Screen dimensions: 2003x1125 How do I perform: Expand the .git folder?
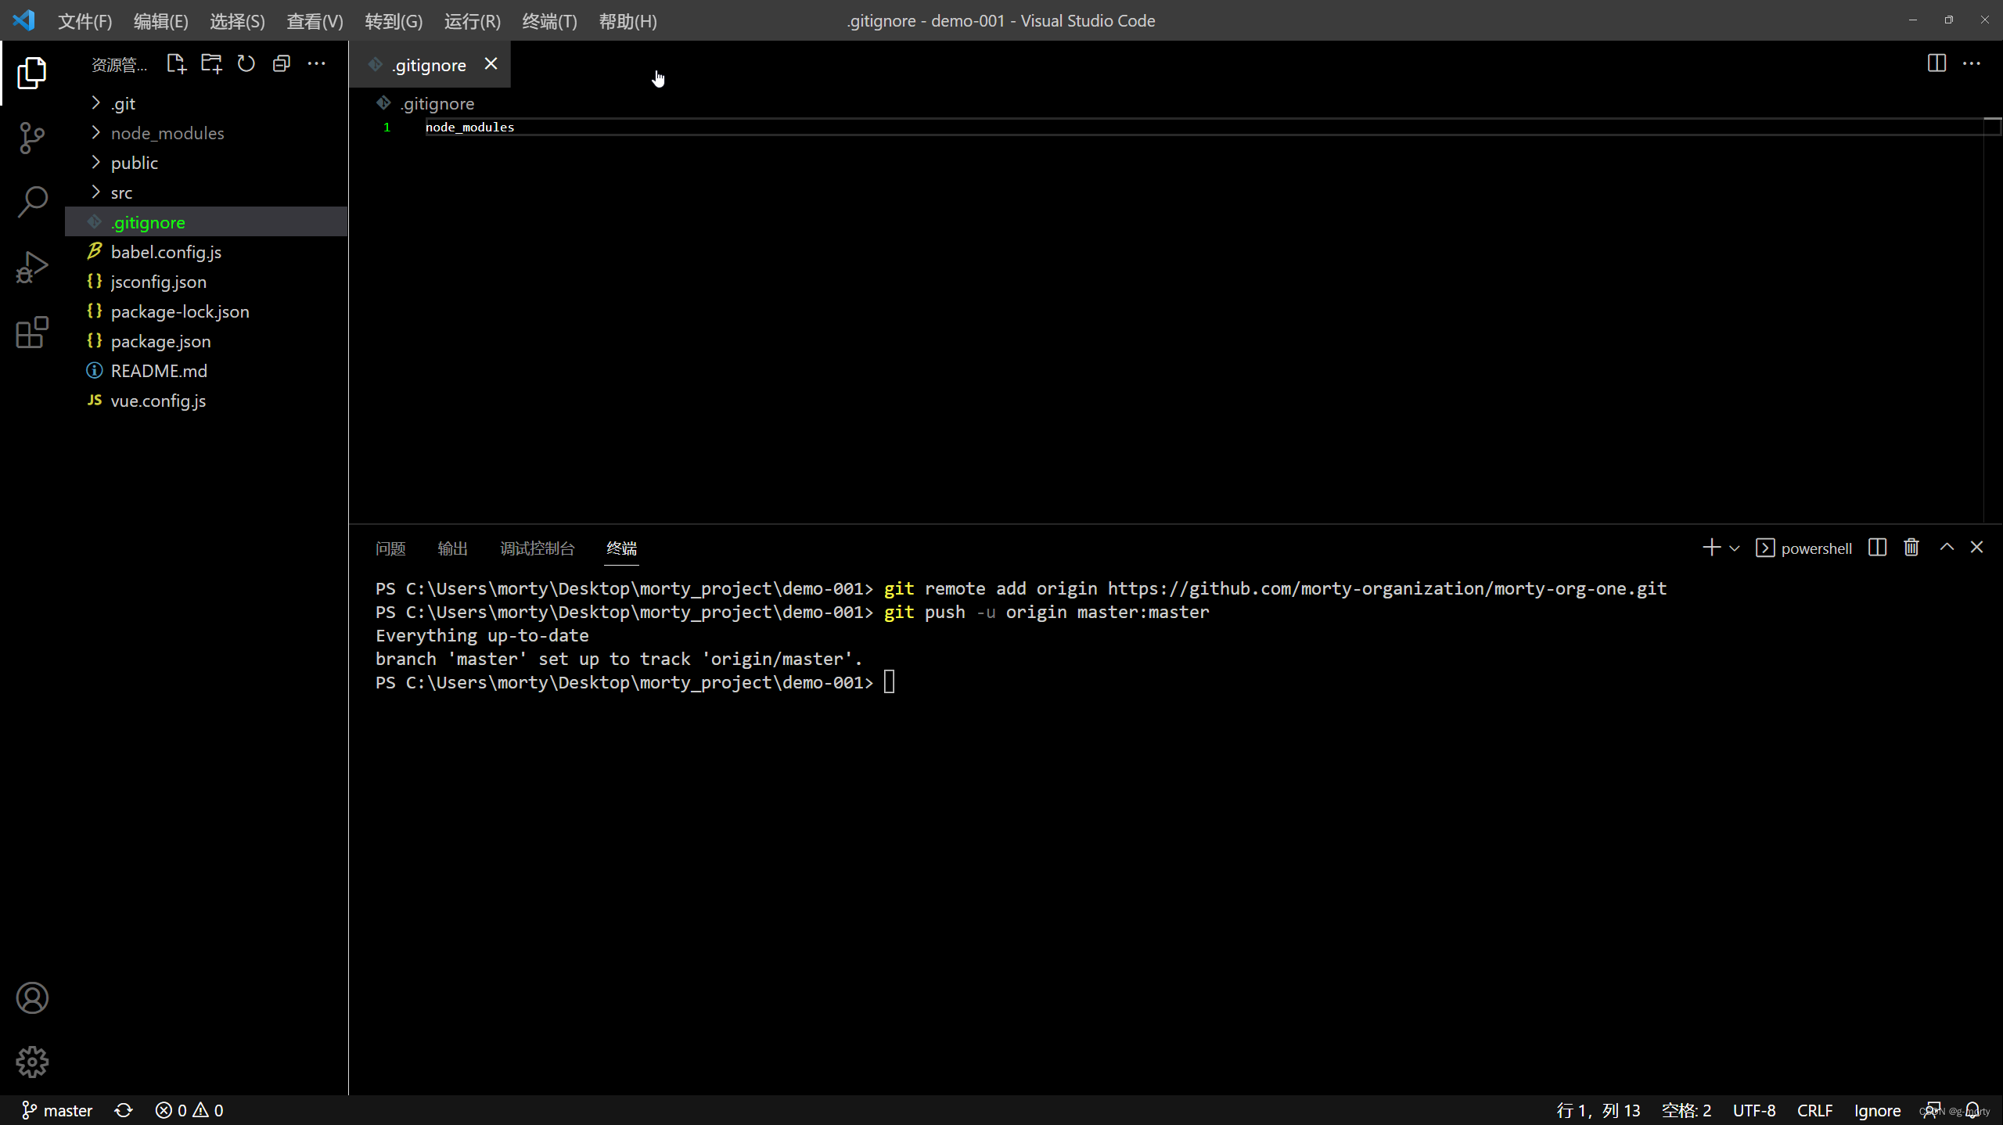[207, 103]
